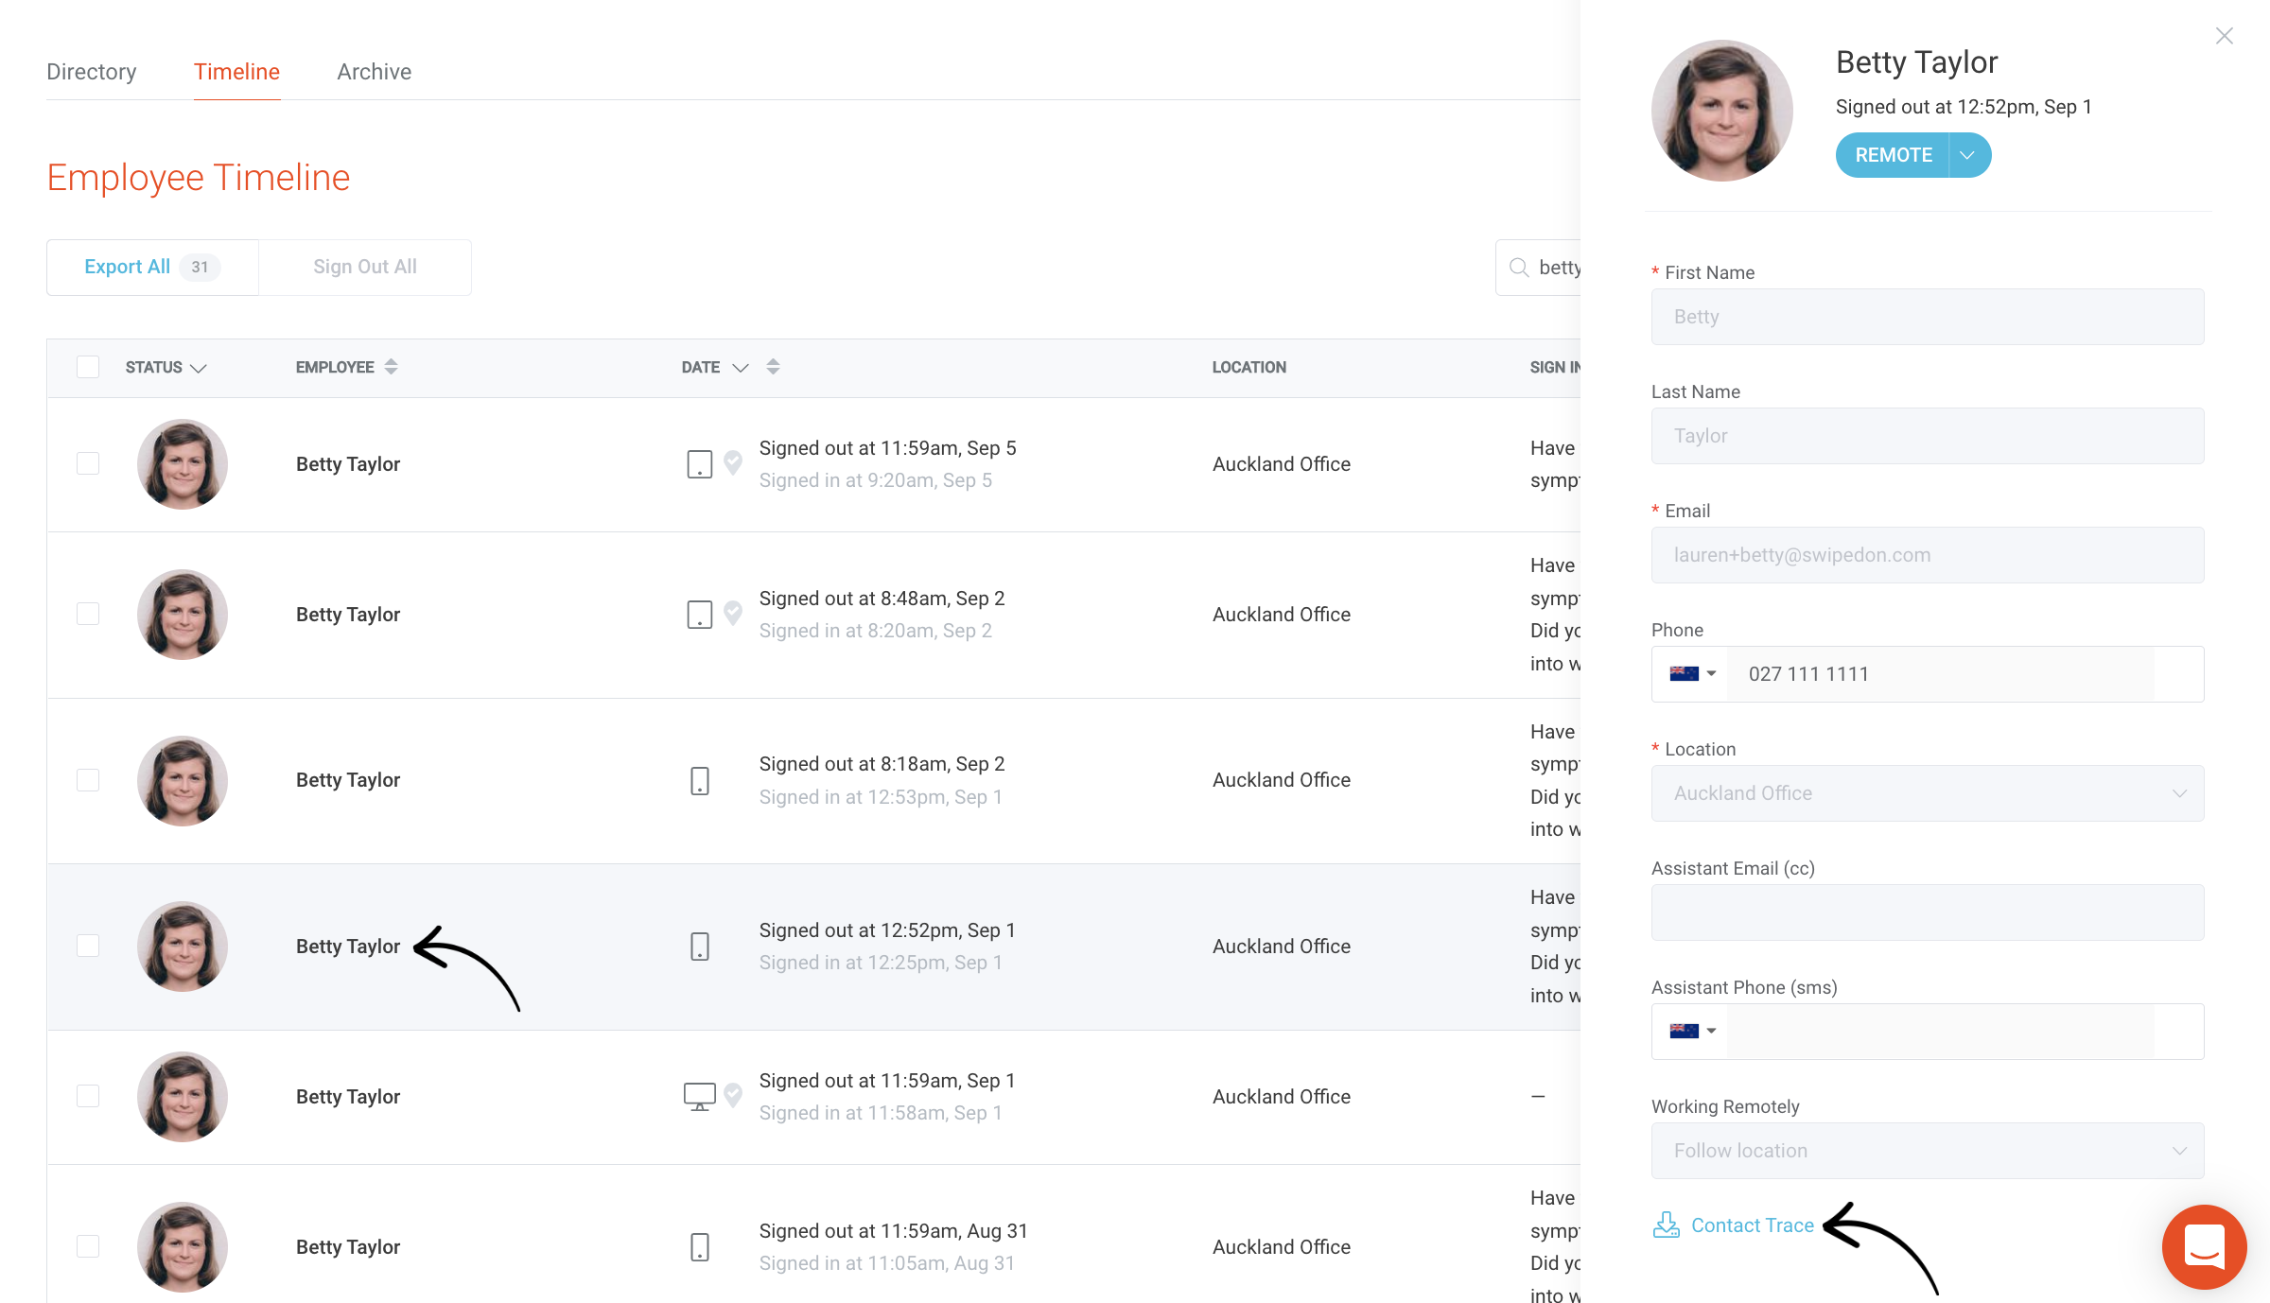The image size is (2270, 1303).
Task: Open Betty Taylor name in Sep 1 11:59am row
Action: [348, 1097]
